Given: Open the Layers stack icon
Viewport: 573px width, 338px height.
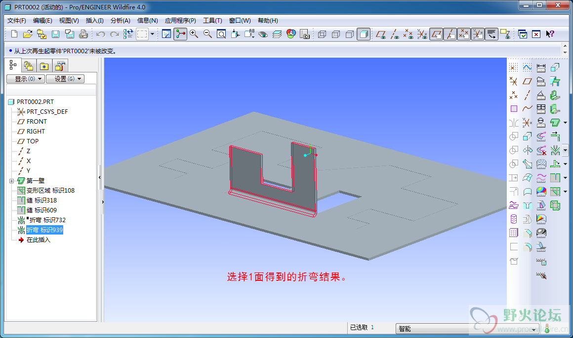Looking at the screenshot, I should coord(277,34).
